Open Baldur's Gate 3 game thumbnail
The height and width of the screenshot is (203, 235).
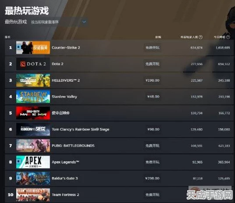coord(33,178)
